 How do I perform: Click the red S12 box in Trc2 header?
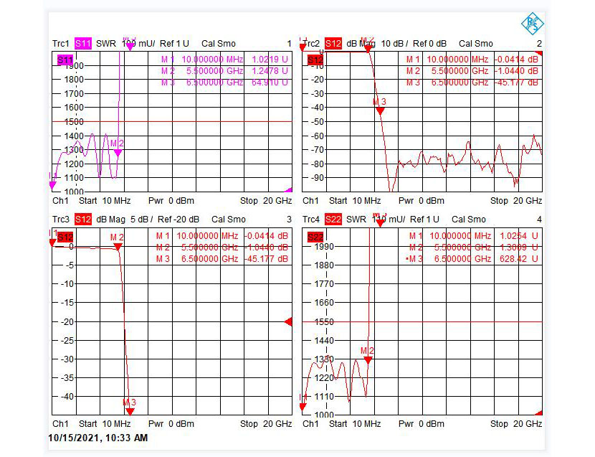[333, 44]
